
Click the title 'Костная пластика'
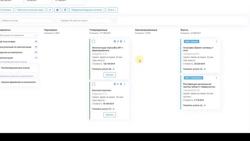click(x=102, y=90)
